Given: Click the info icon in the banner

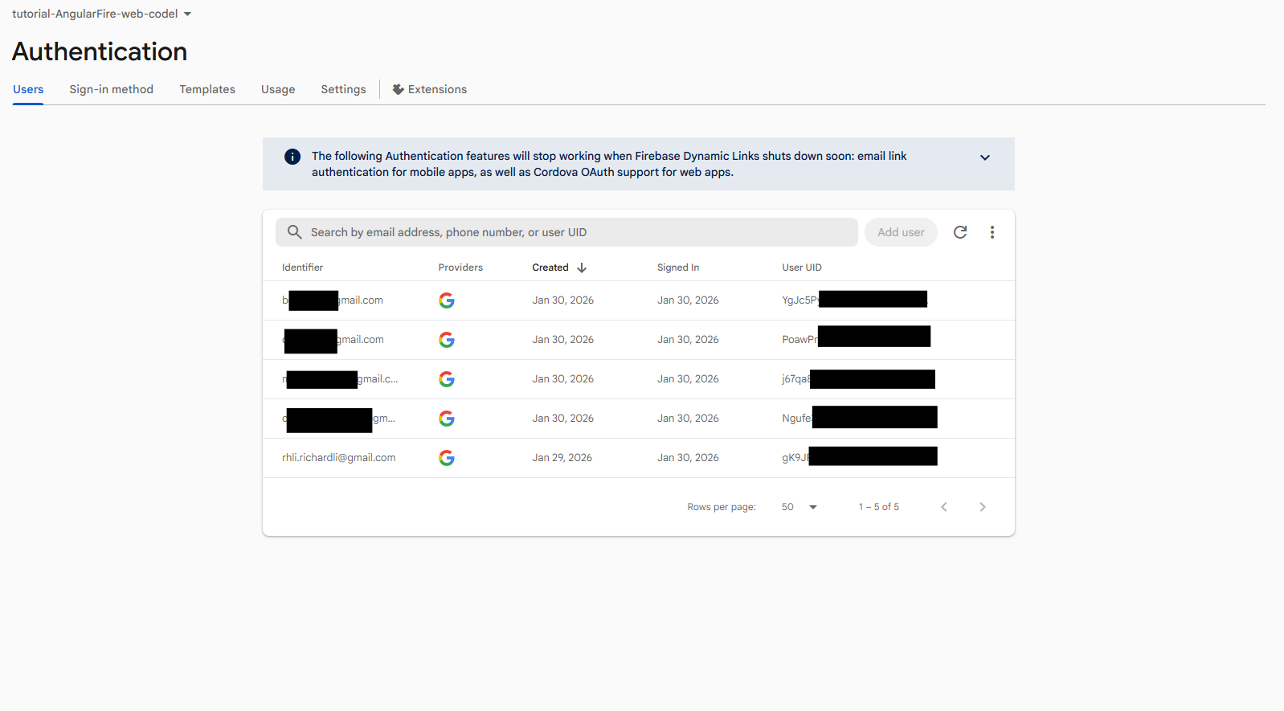Looking at the screenshot, I should [292, 157].
